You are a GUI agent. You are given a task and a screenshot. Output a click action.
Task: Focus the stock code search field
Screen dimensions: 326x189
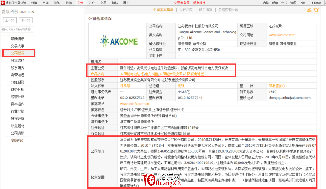18,29
